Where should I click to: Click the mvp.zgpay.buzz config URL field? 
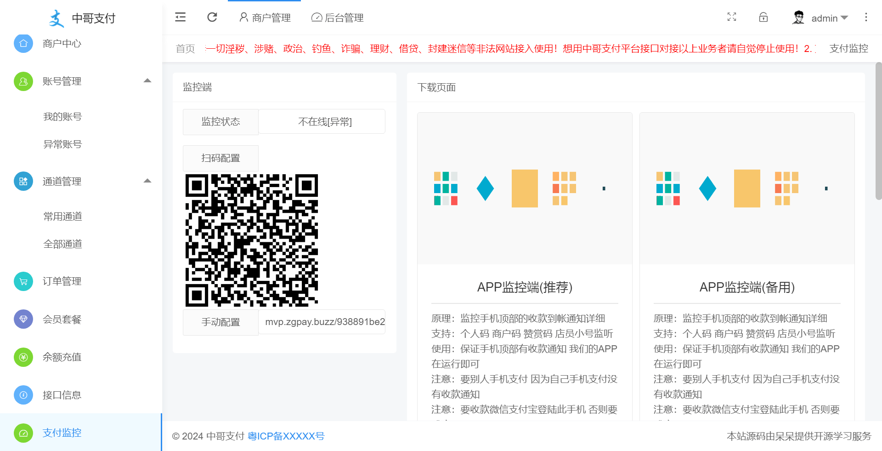(x=322, y=322)
